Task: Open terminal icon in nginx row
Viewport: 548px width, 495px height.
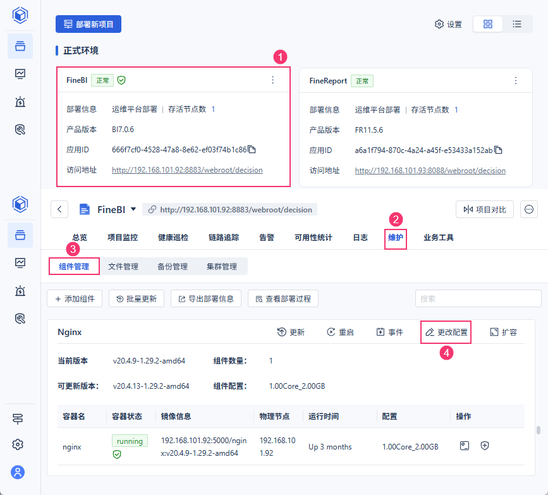Action: [x=465, y=446]
